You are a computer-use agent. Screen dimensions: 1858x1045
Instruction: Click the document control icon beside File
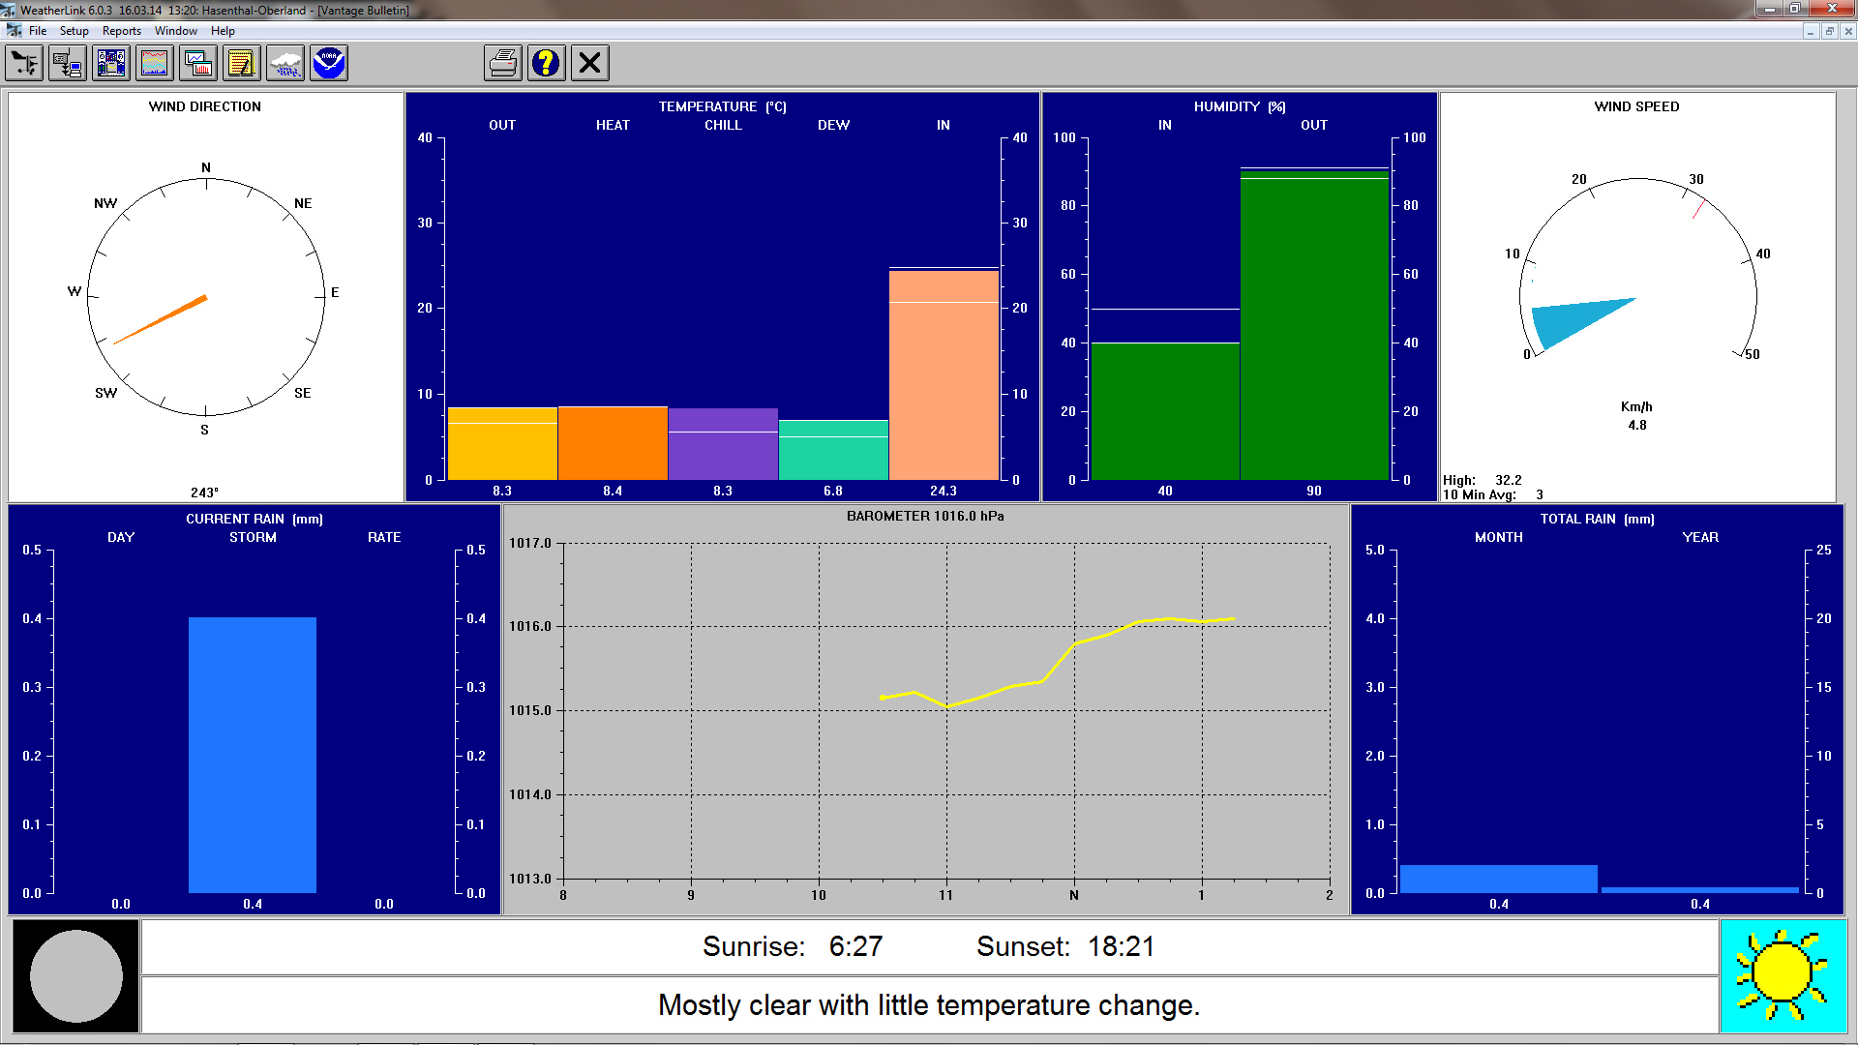coord(14,31)
